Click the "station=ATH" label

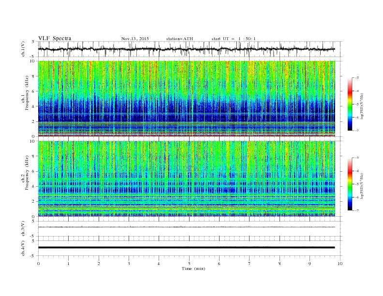(x=179, y=39)
